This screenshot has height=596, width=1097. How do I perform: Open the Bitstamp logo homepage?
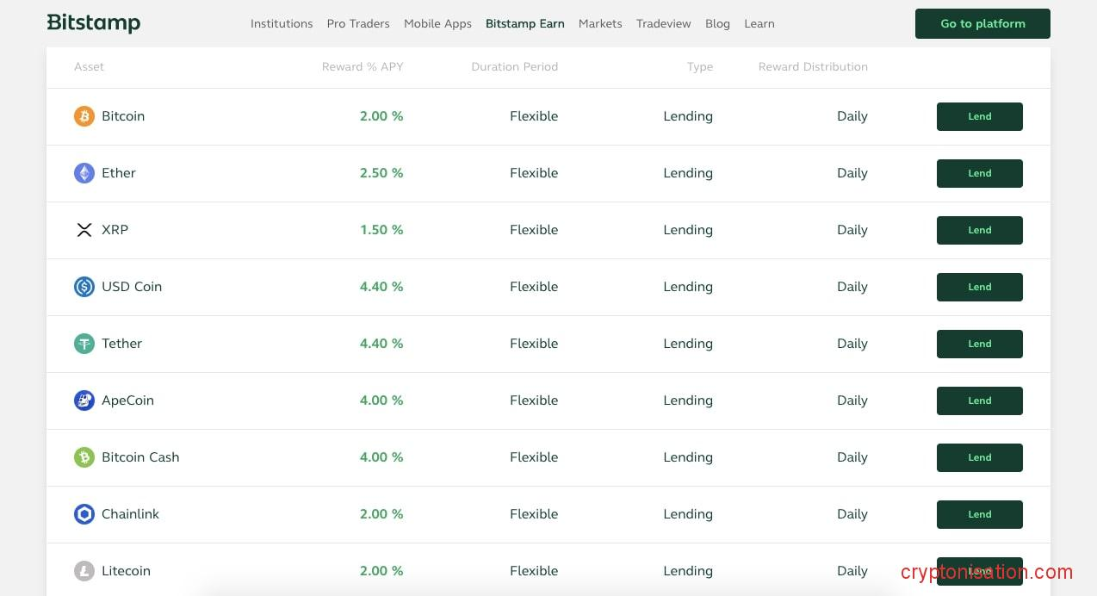93,23
